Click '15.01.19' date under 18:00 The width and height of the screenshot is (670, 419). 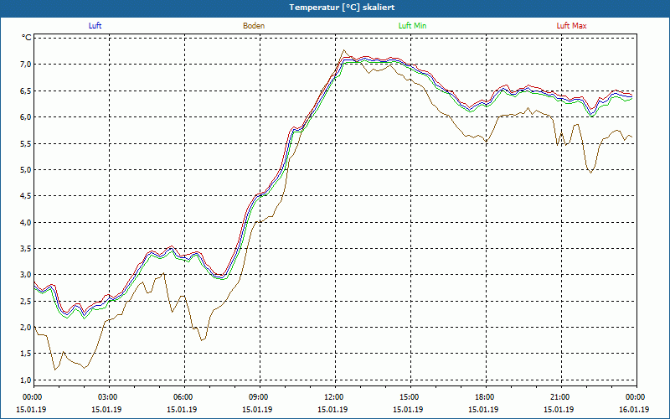click(x=483, y=409)
